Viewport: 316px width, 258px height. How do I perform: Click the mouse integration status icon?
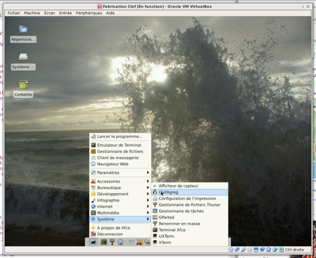point(275,249)
